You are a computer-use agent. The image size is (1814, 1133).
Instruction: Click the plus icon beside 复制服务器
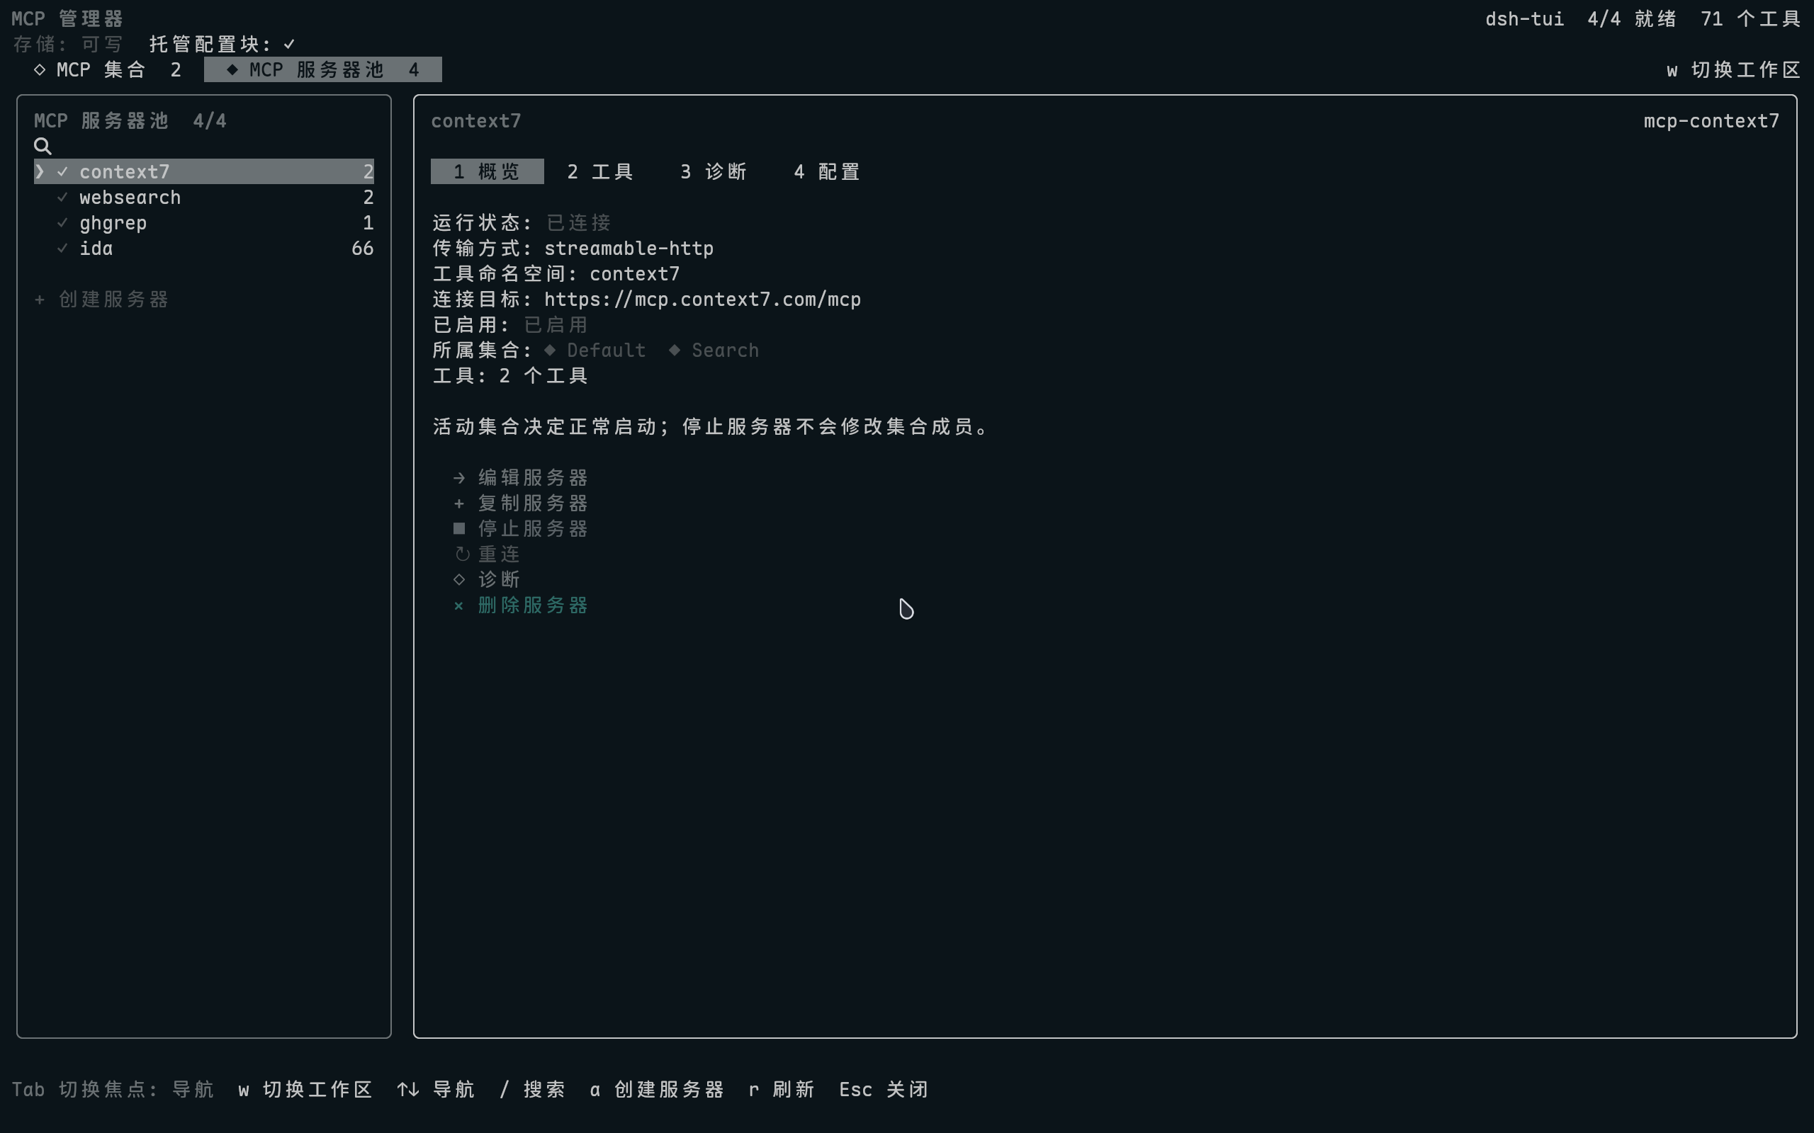[459, 503]
